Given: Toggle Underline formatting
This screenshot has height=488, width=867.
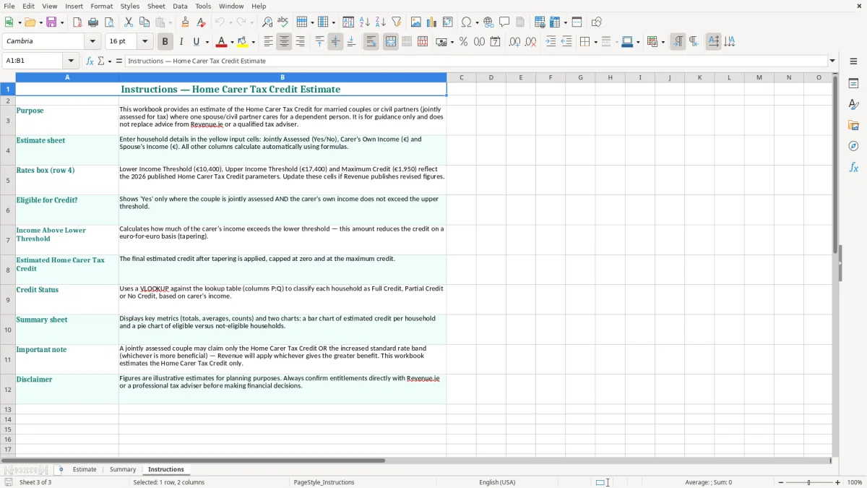Looking at the screenshot, I should 196,42.
